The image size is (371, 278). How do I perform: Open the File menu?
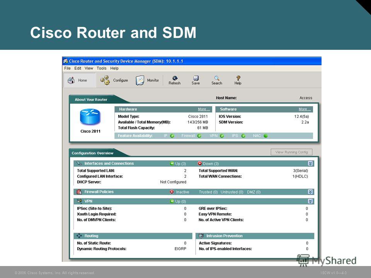[x=67, y=68]
